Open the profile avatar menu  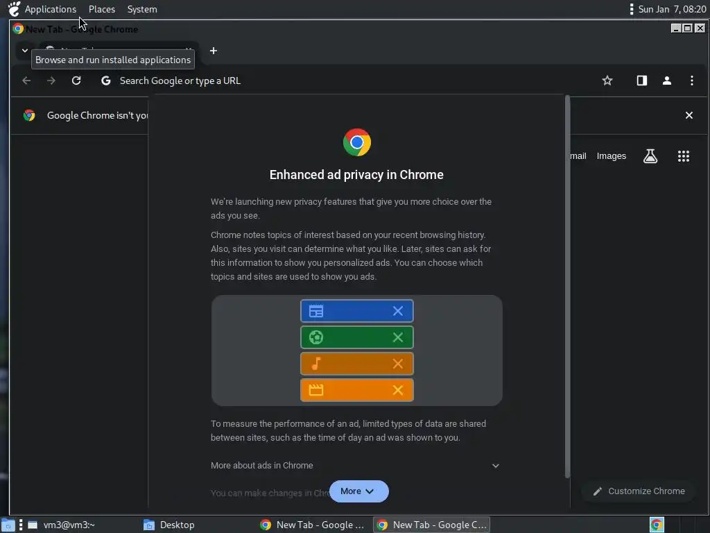pyautogui.click(x=666, y=81)
